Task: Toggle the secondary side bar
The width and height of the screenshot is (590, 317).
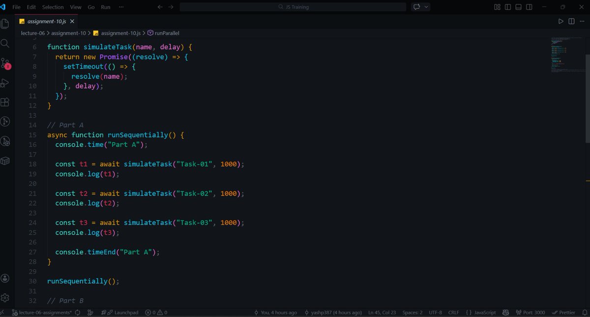Action: [529, 7]
